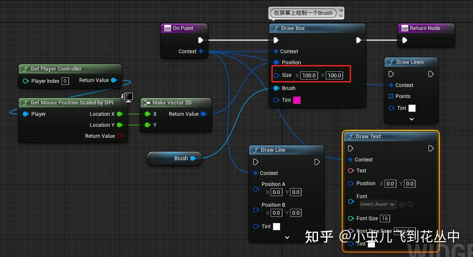Image resolution: width=473 pixels, height=257 pixels.
Task: Select the Make Vector 2D node title
Action: pos(171,102)
